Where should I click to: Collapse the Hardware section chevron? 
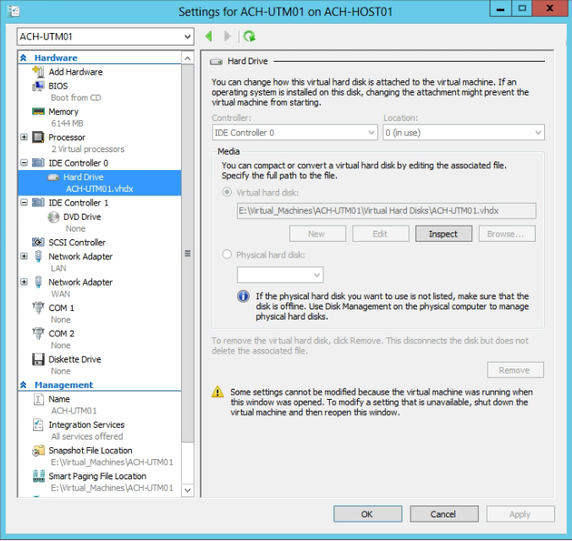[x=24, y=57]
